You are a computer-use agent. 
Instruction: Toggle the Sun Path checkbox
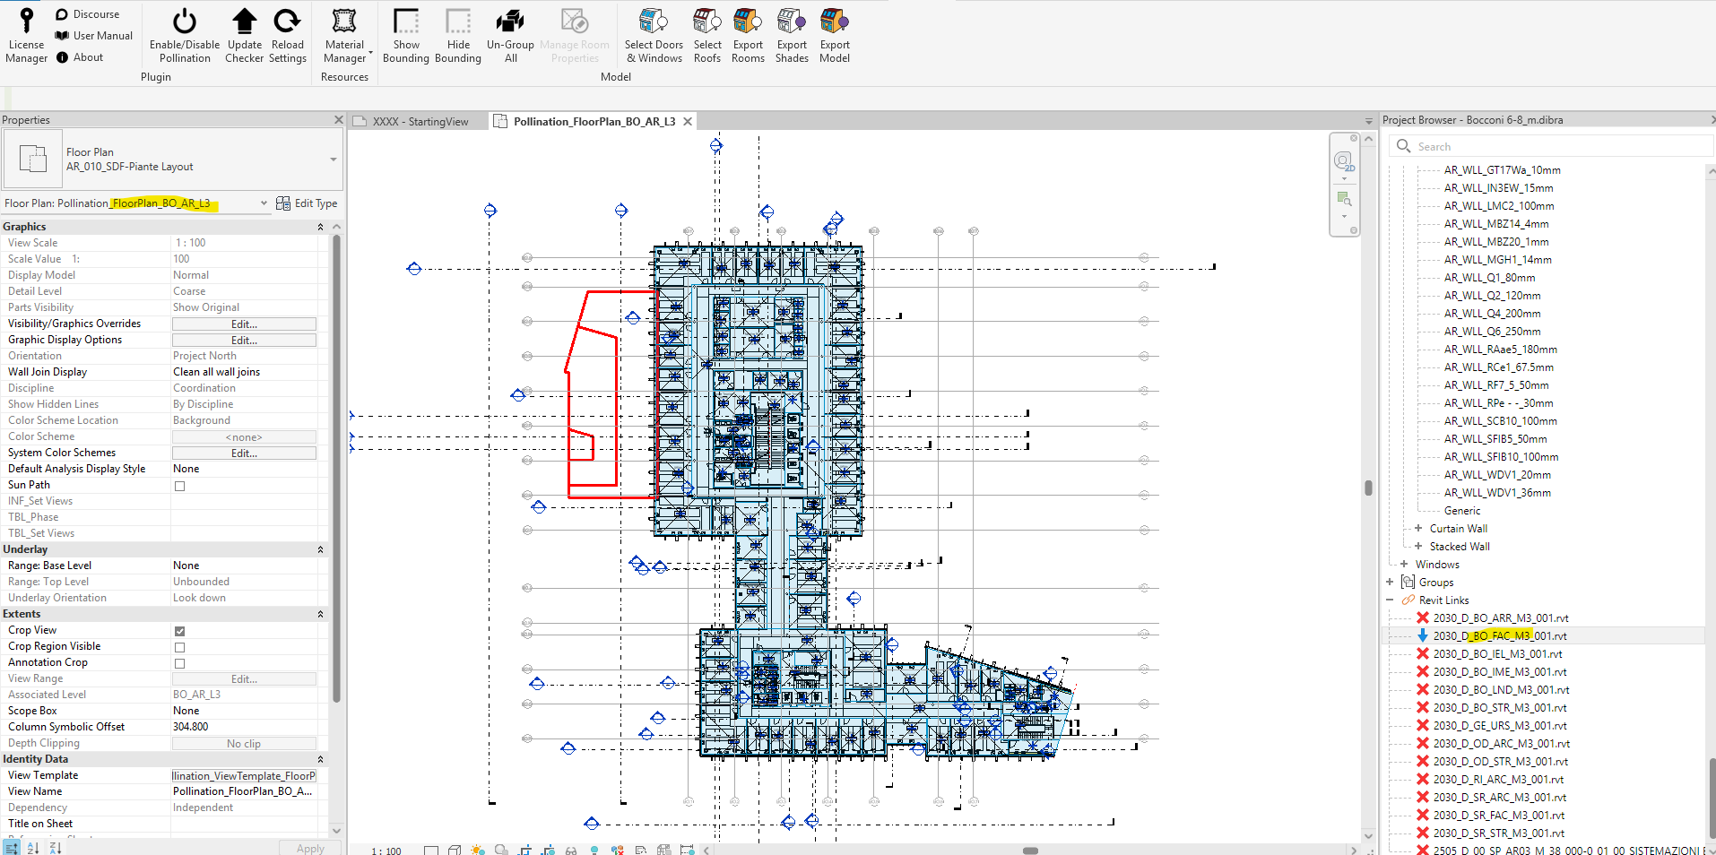coord(179,485)
